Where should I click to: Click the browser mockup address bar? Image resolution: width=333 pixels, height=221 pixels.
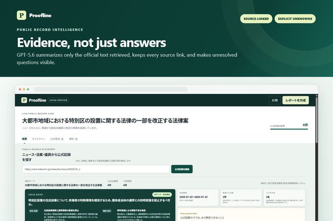click(x=111, y=89)
